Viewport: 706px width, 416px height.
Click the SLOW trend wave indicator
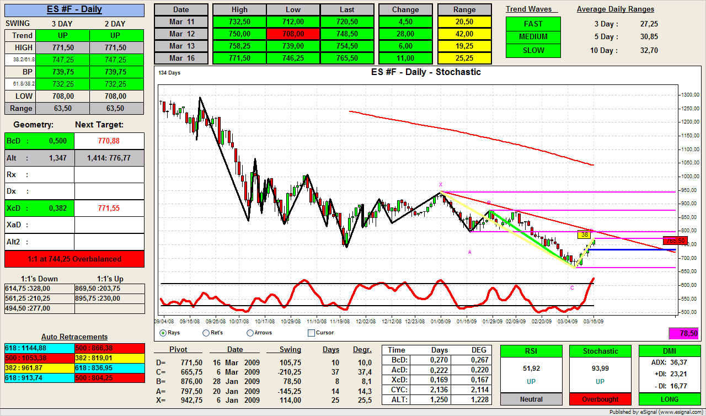point(533,50)
